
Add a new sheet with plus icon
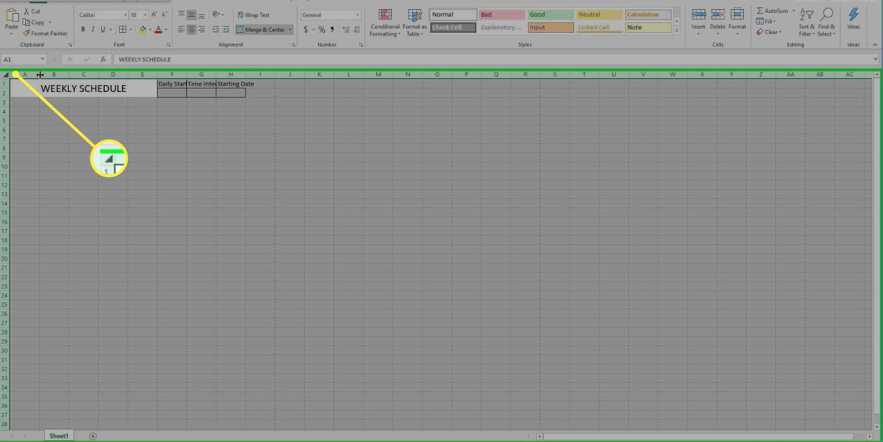pos(93,436)
